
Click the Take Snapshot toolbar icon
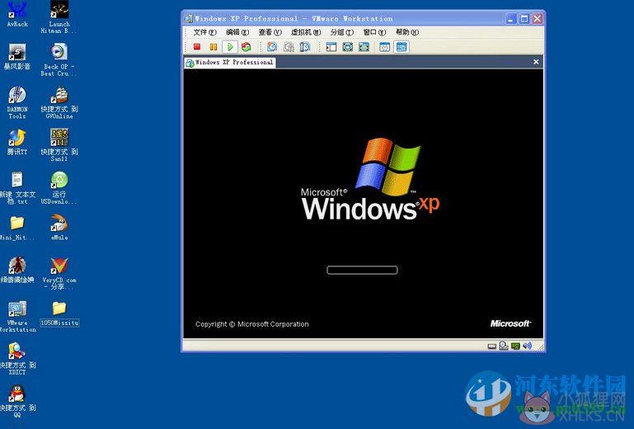tap(272, 47)
